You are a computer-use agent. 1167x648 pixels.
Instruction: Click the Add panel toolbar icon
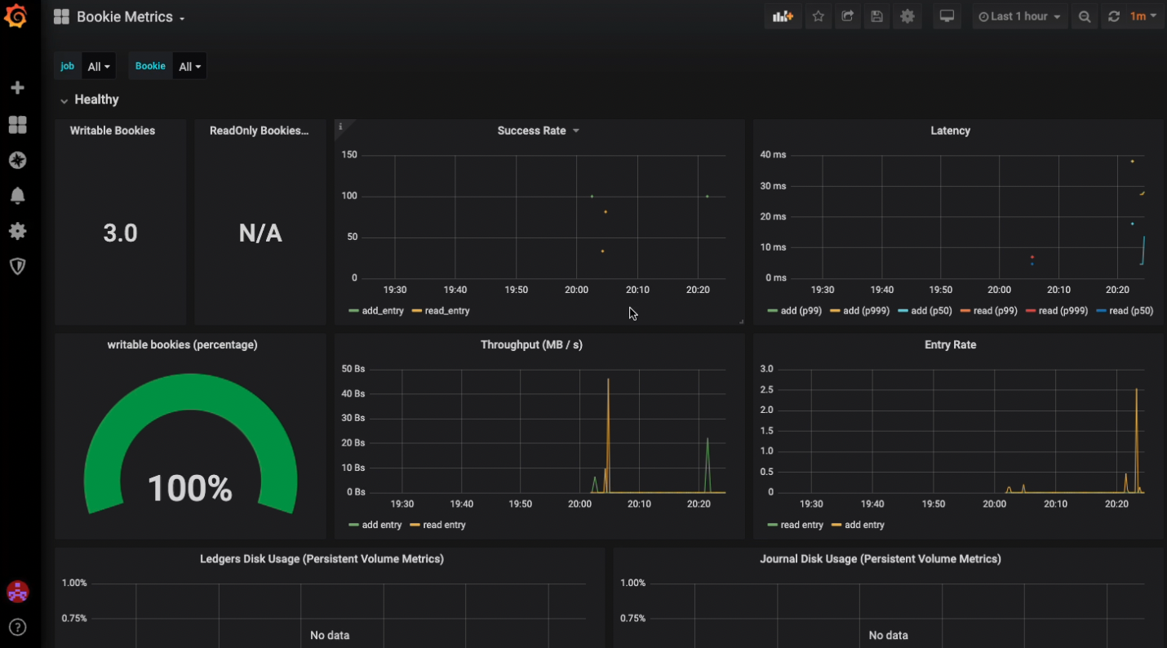pyautogui.click(x=783, y=16)
